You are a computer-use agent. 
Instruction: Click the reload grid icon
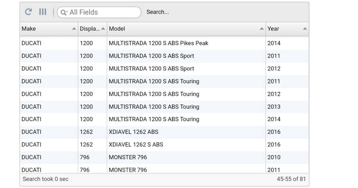pyautogui.click(x=28, y=12)
